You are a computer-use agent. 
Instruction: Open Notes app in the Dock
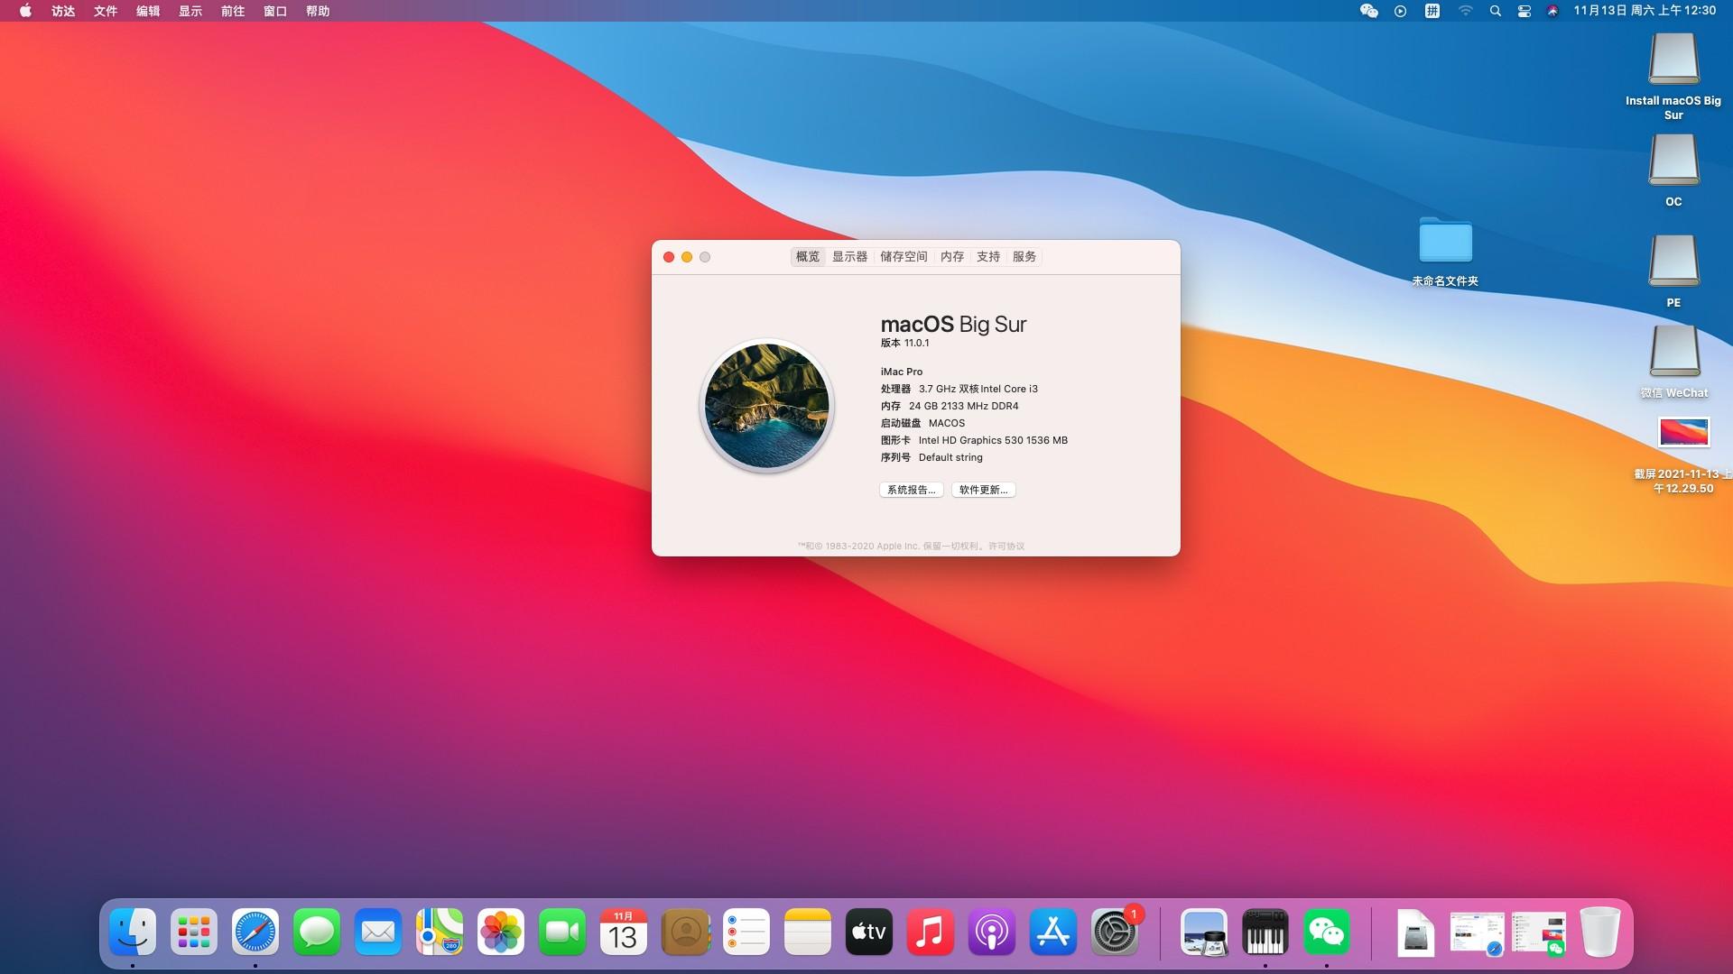coord(808,932)
